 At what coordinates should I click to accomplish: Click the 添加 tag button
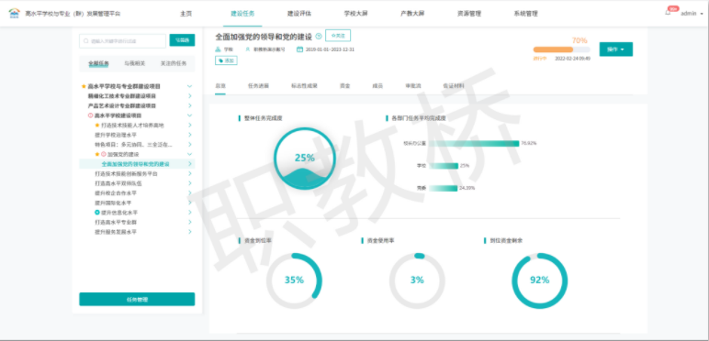226,60
